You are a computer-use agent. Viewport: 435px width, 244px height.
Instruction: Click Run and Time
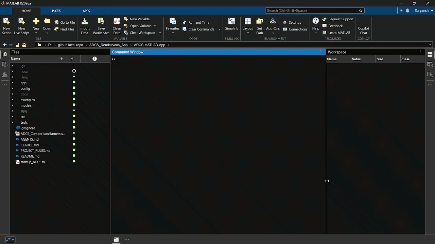point(196,22)
